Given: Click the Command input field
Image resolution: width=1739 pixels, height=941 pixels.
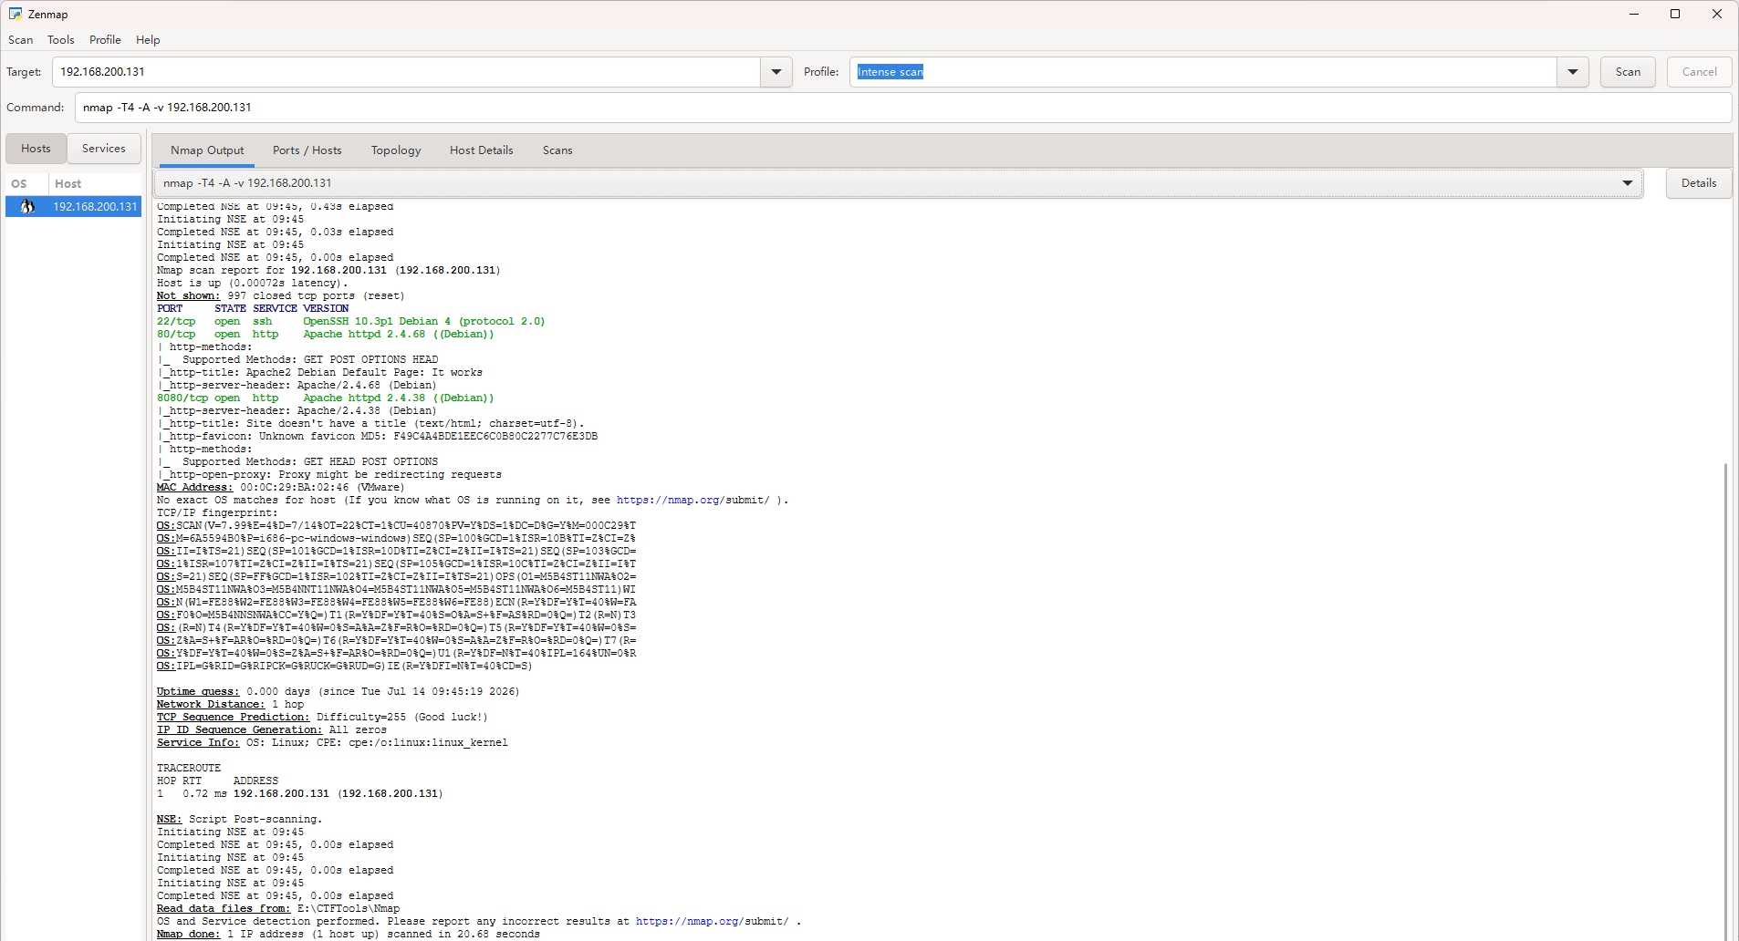Looking at the screenshot, I should click(903, 108).
